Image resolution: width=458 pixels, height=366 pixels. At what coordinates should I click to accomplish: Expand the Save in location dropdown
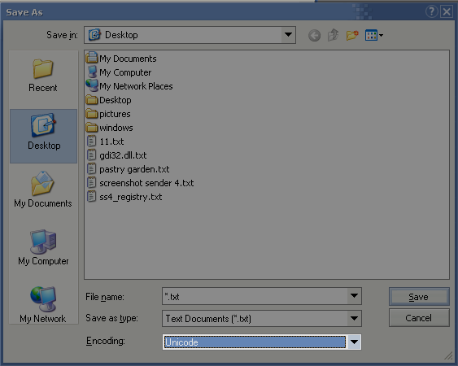288,35
